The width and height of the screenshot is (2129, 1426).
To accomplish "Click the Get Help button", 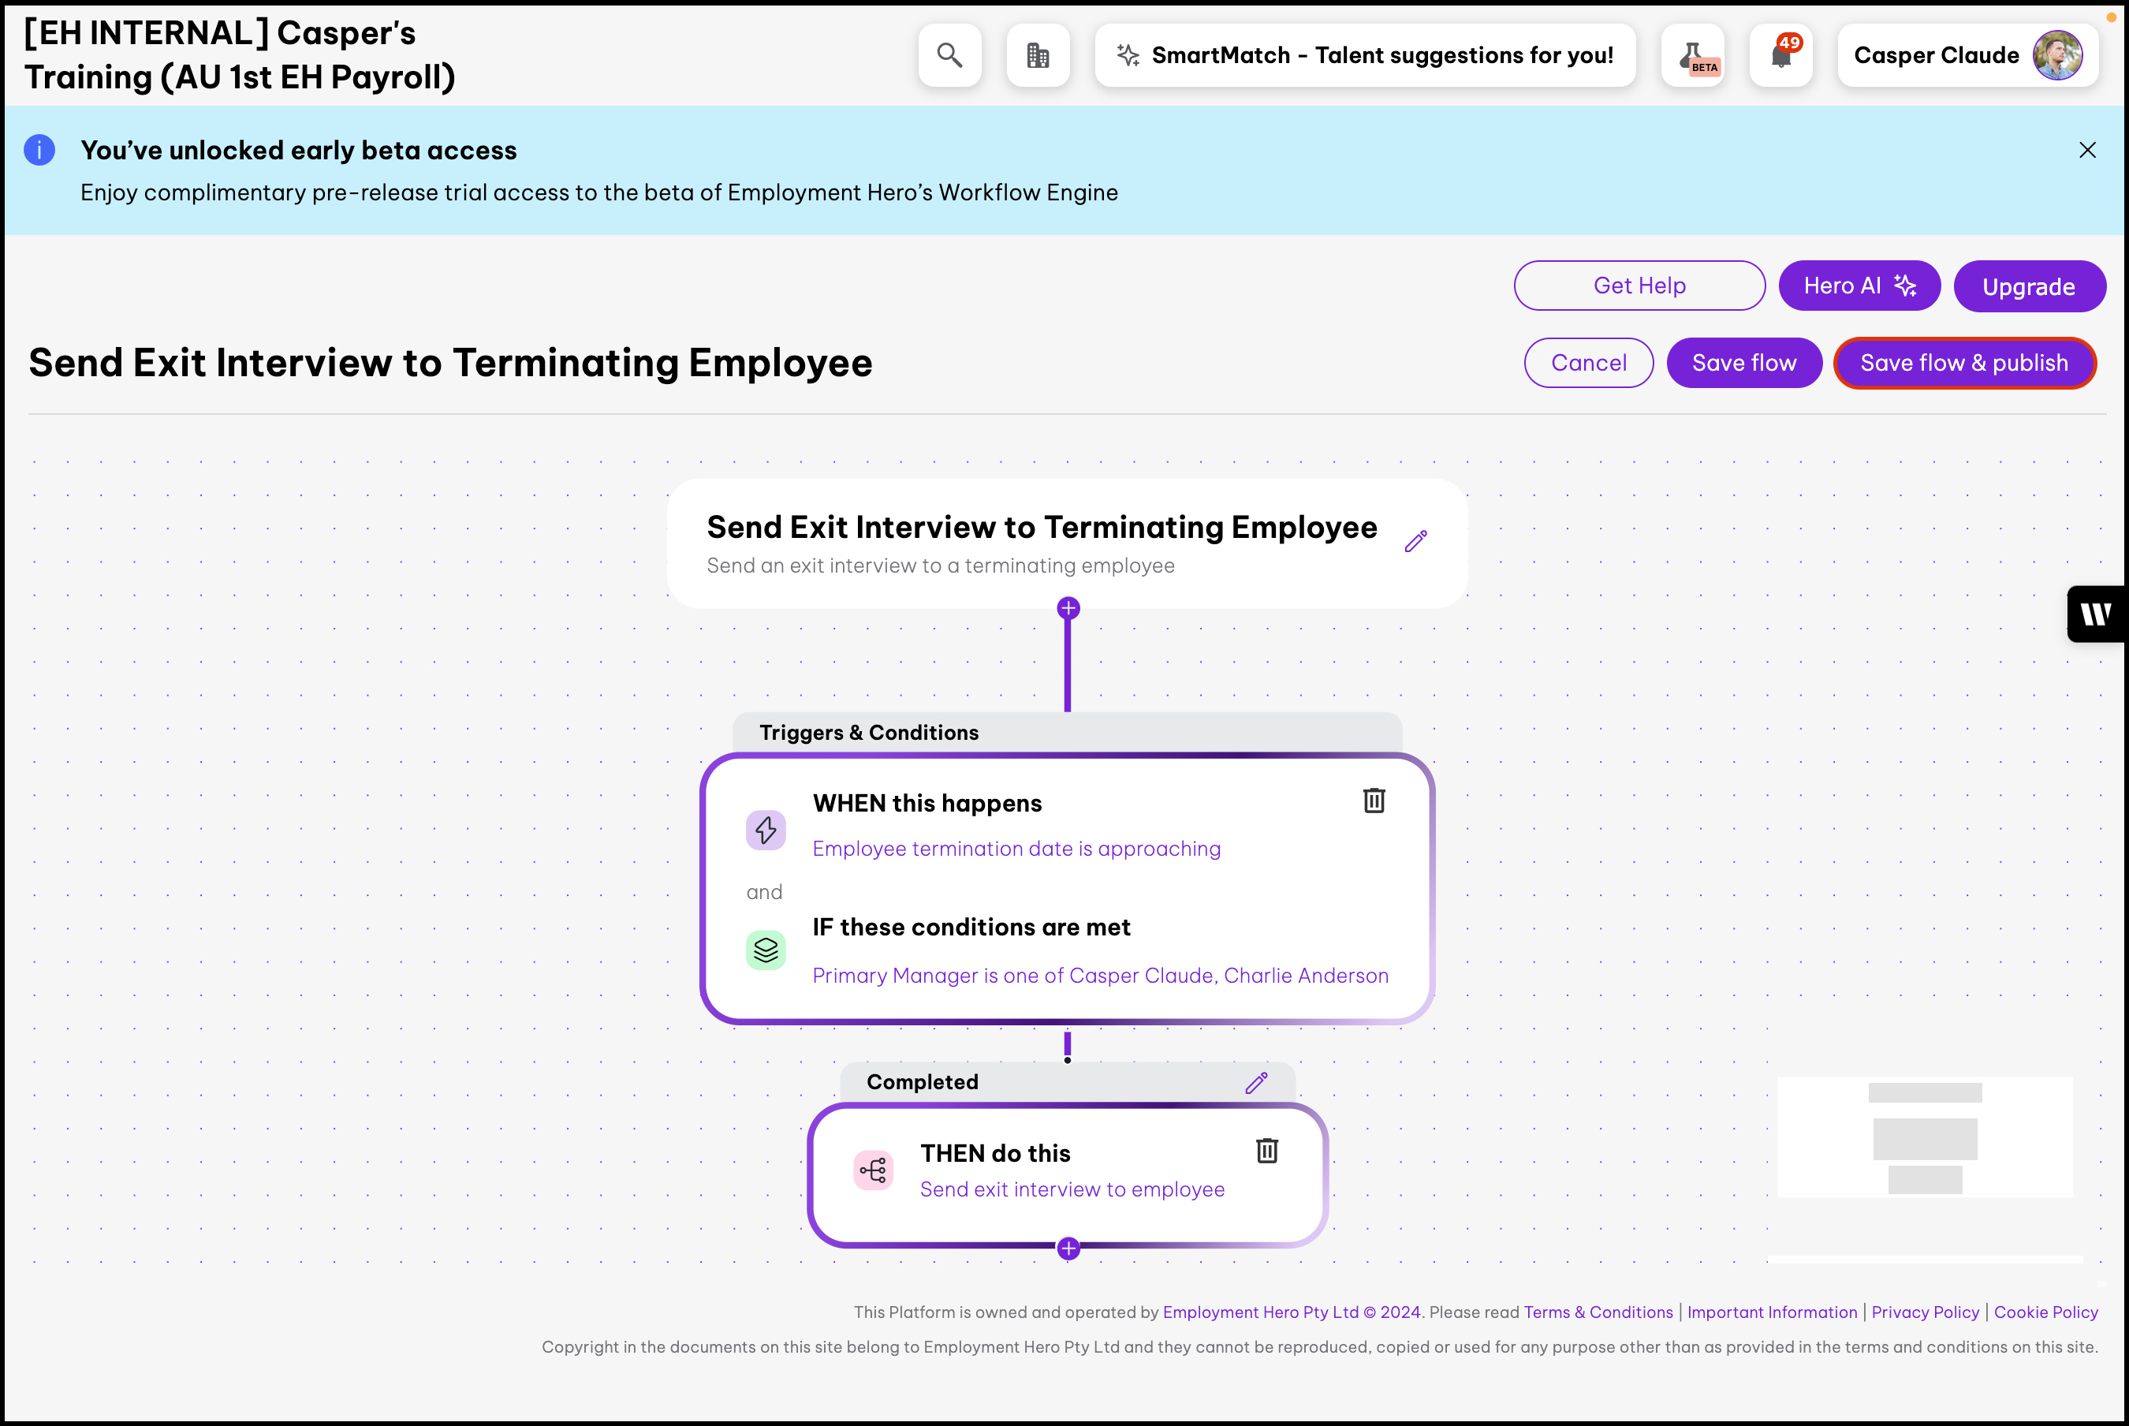I will [x=1639, y=286].
